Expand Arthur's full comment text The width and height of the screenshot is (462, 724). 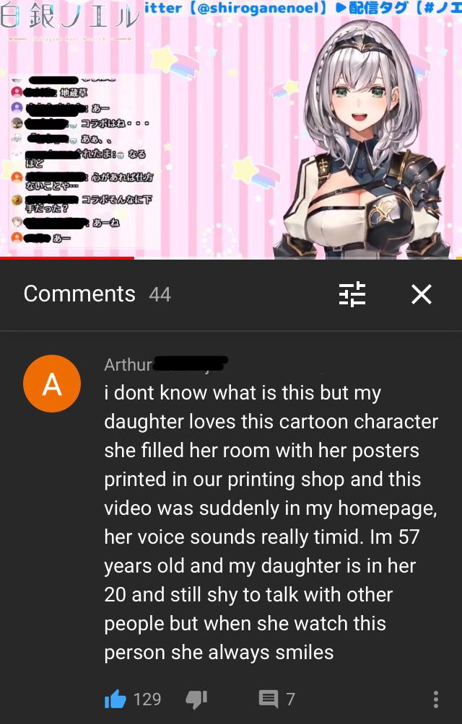point(271,522)
